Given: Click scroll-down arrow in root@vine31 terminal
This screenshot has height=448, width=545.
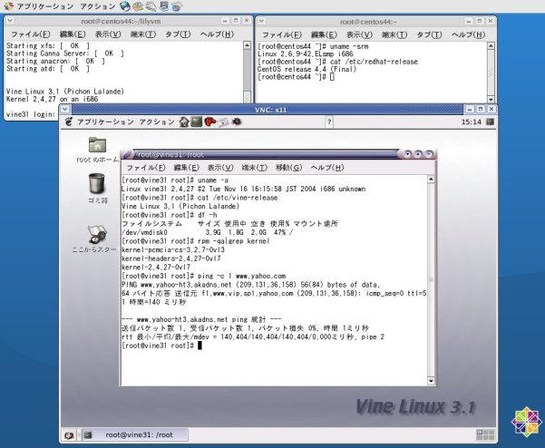Looking at the screenshot, I should tap(431, 381).
